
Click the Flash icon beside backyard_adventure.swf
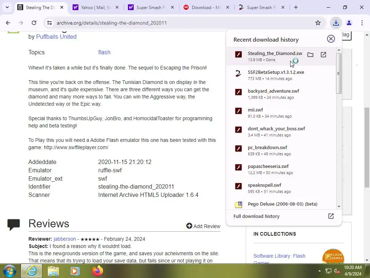point(238,92)
